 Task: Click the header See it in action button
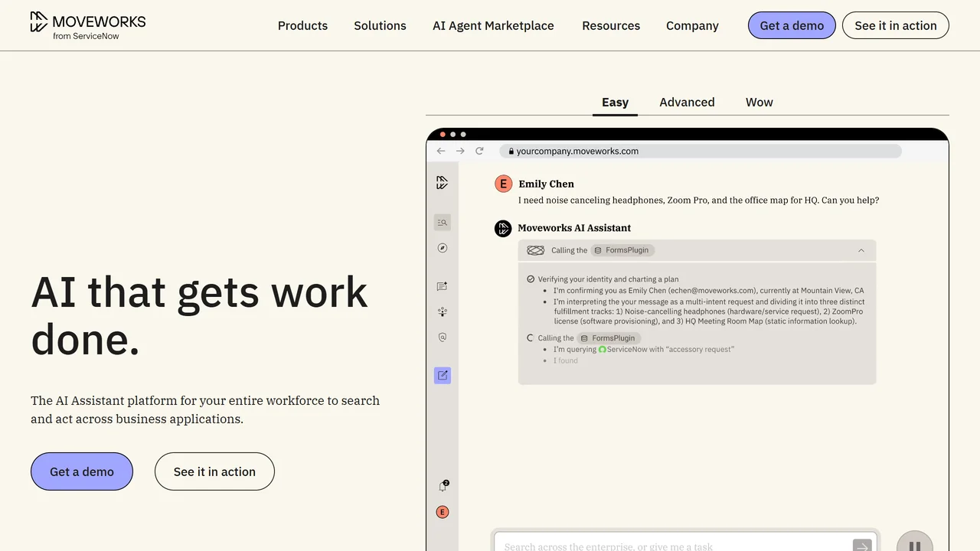896,25
